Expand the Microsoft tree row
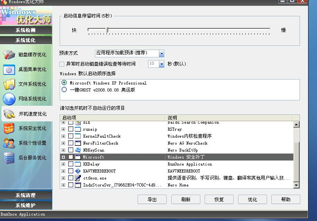The width and height of the screenshot is (317, 221). point(63,157)
